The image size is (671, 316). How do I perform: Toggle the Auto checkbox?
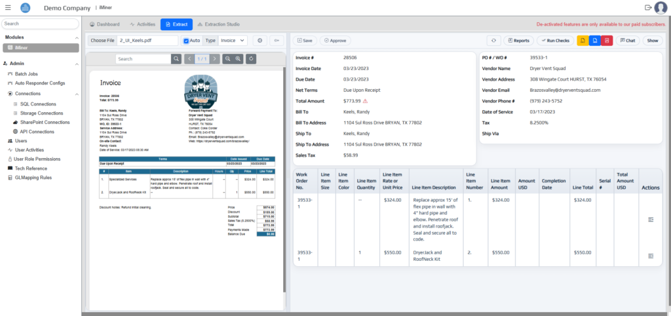[186, 41]
